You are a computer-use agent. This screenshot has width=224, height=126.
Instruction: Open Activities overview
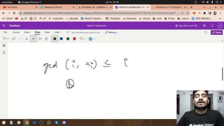point(7,2)
